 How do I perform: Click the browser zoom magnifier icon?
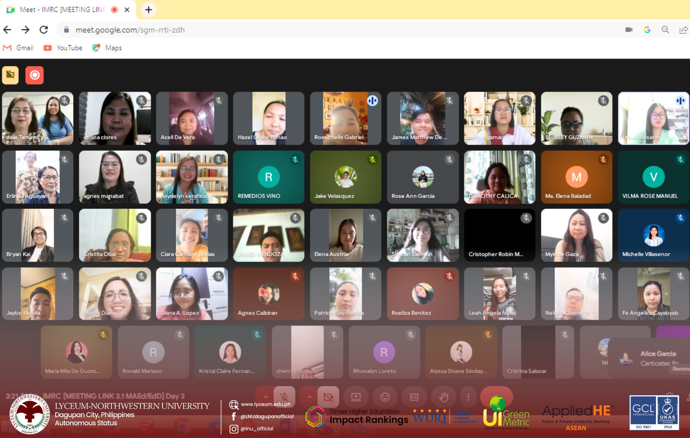point(665,30)
